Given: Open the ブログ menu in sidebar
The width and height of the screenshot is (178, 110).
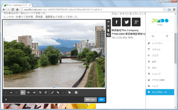Looking at the screenshot, I should [160, 56].
